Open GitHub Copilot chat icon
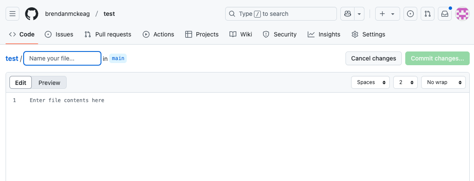Screen dimensions: 474x181 (x=347, y=14)
